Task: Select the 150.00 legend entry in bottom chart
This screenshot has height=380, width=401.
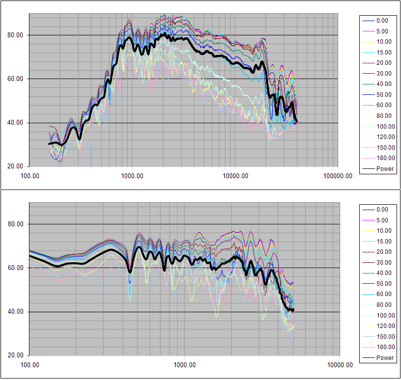Action: [378, 336]
